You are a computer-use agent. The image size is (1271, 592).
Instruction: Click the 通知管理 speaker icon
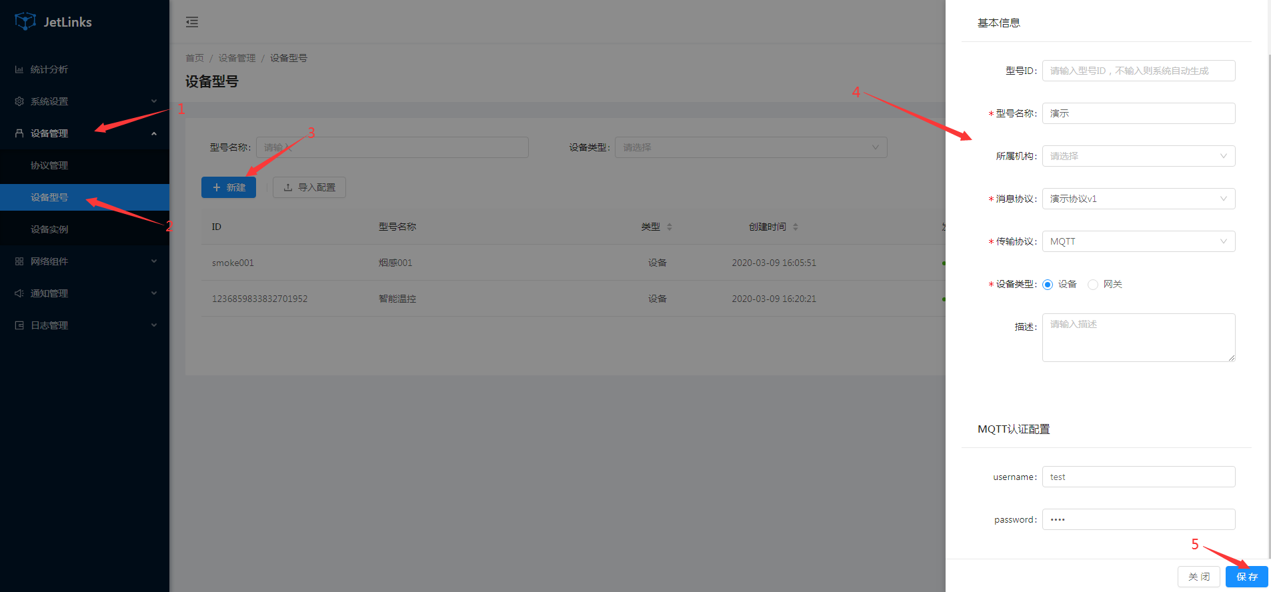point(19,293)
